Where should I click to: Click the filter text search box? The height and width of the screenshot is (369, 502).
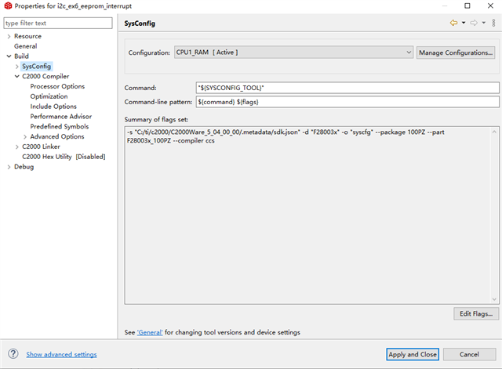[60, 24]
